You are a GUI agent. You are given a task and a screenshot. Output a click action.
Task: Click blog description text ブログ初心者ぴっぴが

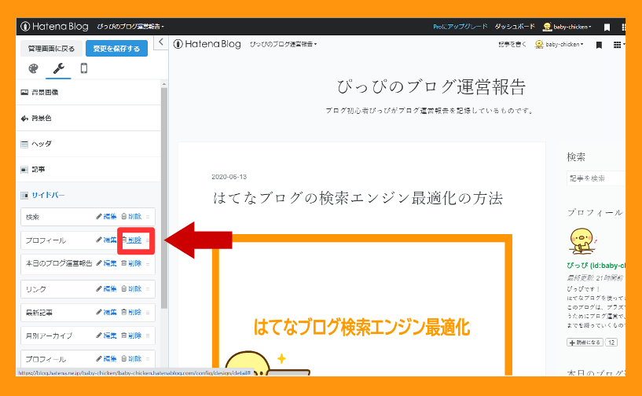(x=430, y=111)
